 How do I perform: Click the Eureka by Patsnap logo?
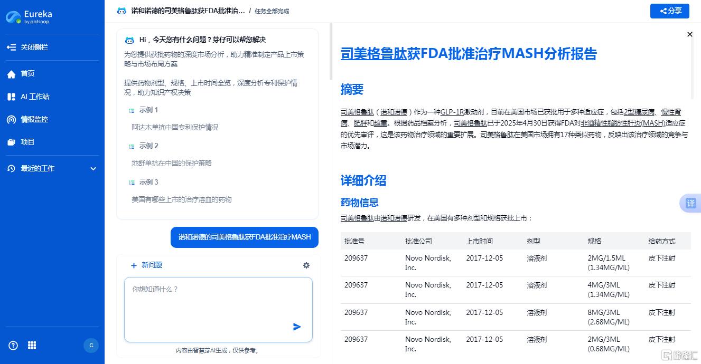point(29,17)
